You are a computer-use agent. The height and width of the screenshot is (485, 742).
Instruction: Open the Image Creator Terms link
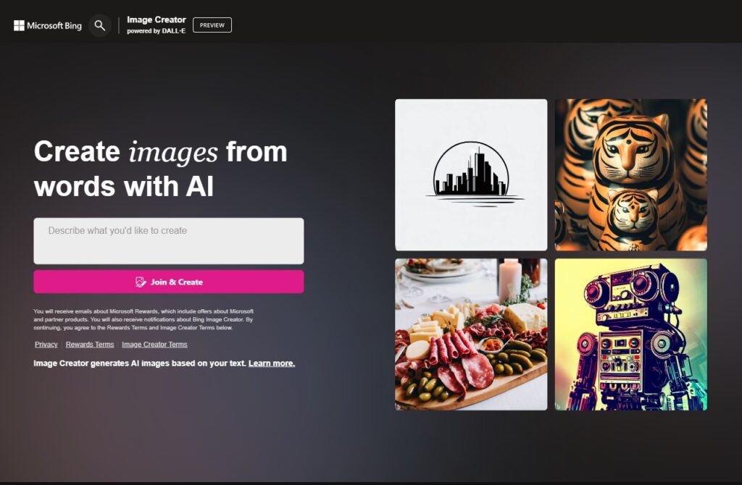(x=154, y=344)
